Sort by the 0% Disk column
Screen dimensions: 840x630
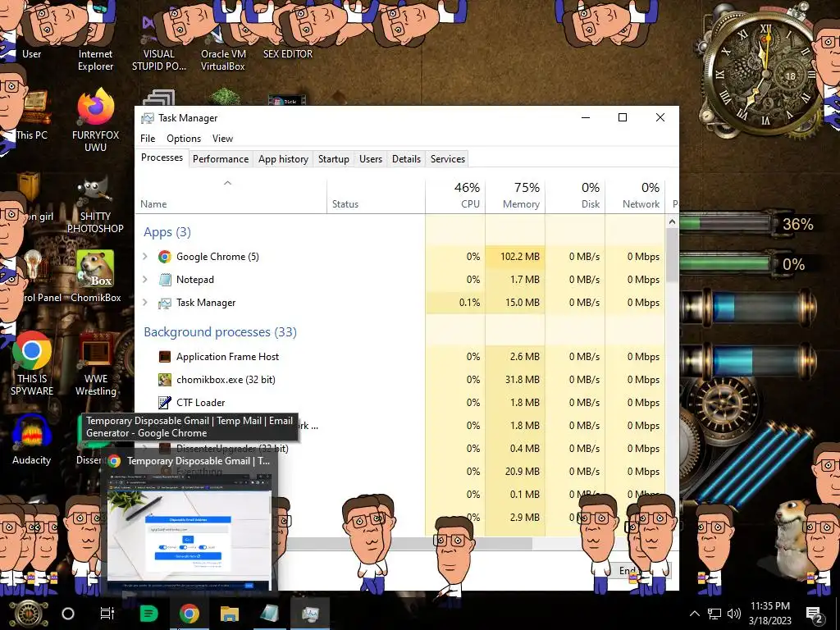[x=575, y=196]
